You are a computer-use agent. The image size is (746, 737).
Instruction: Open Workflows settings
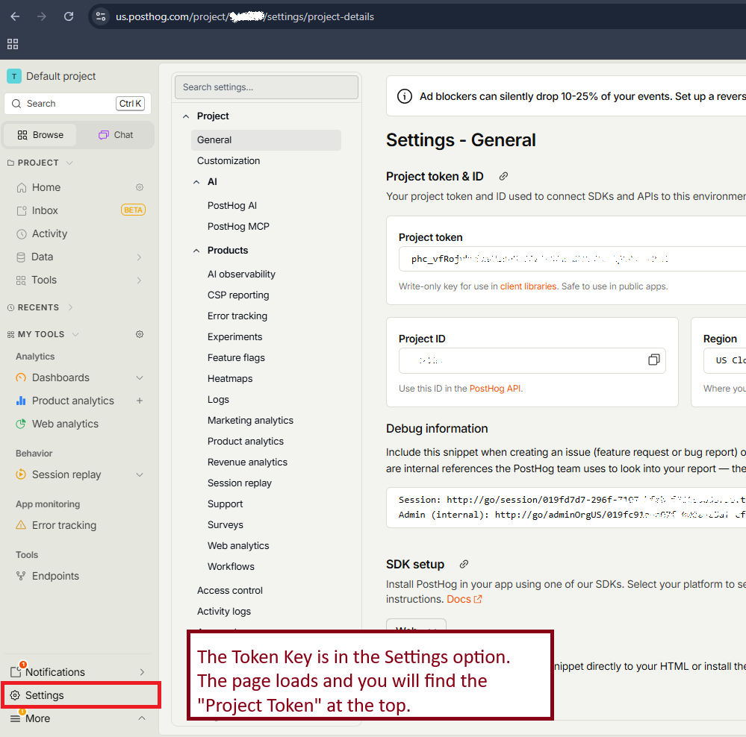coord(231,567)
